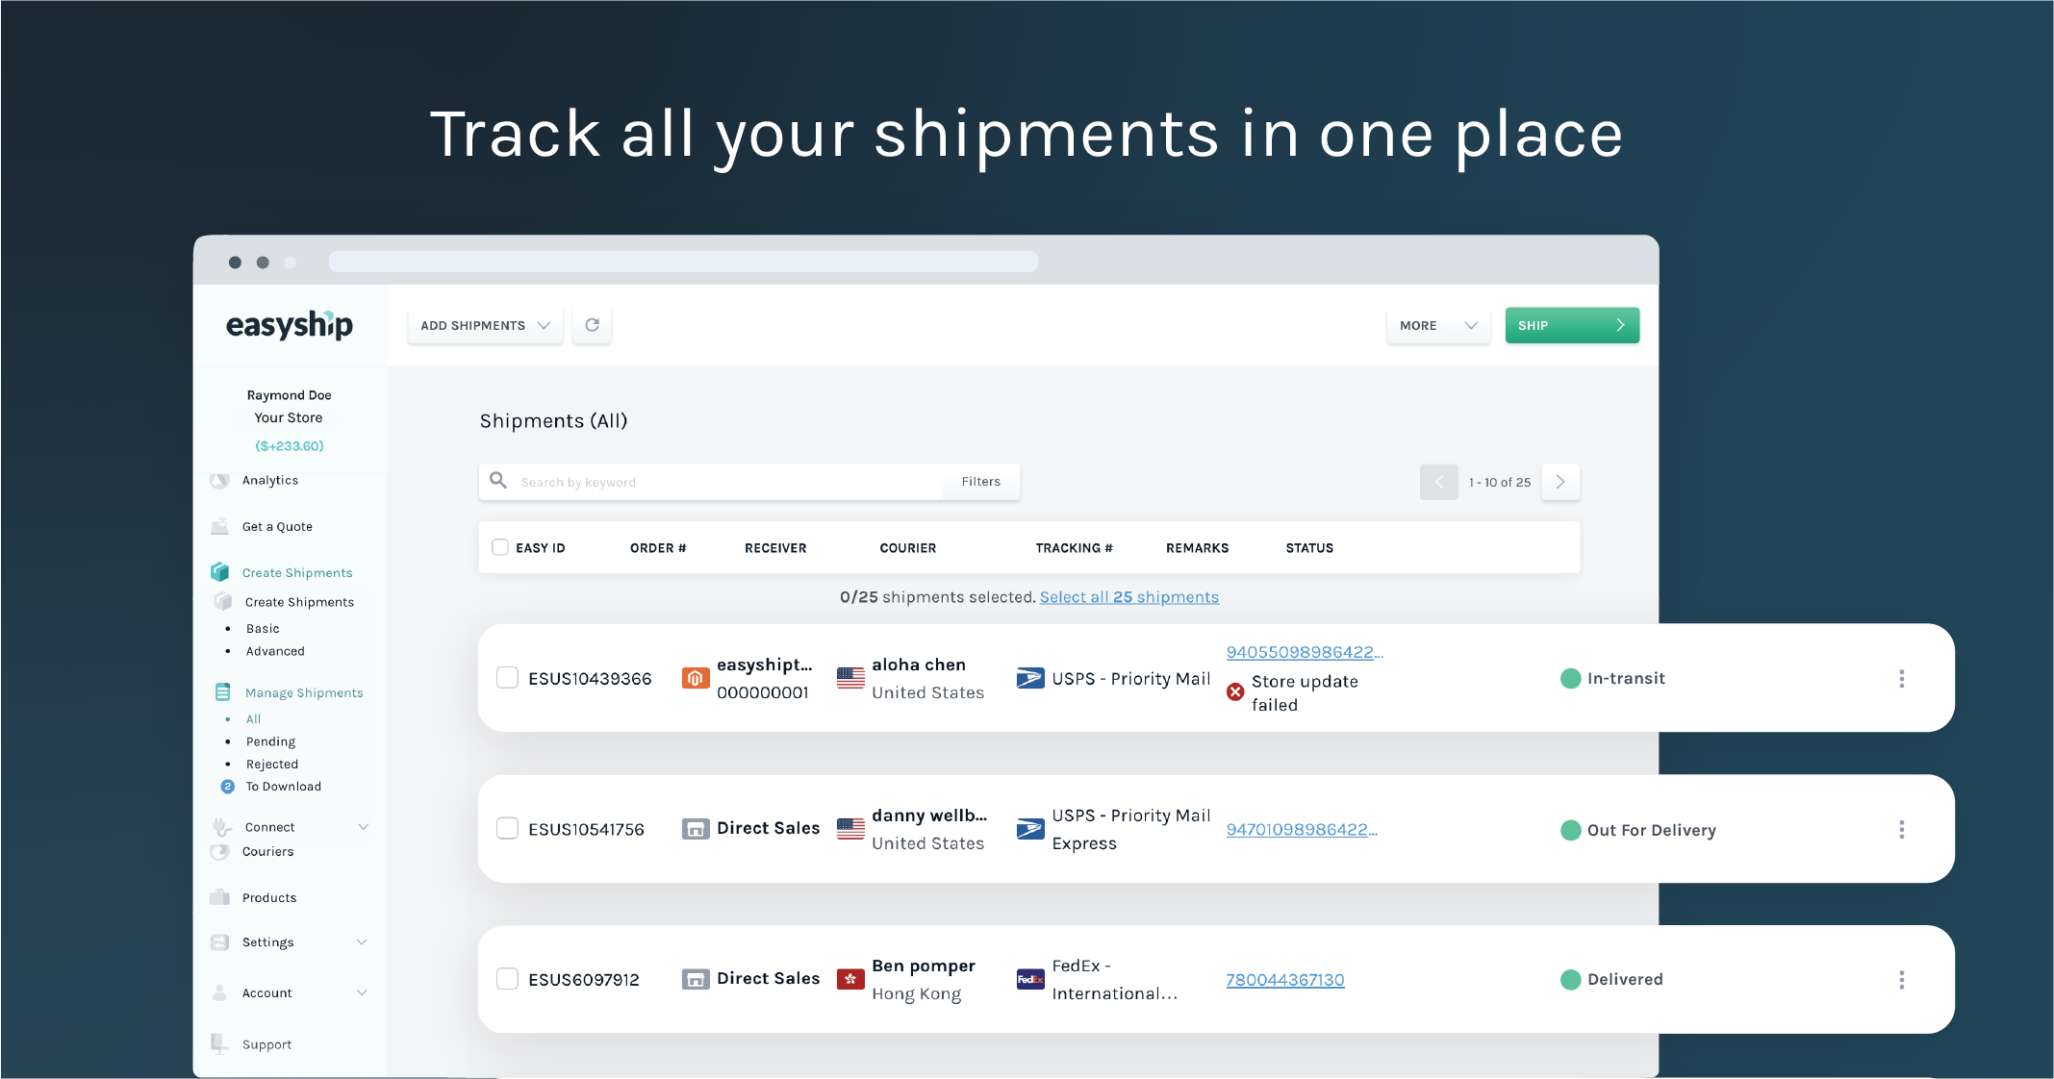Screen dimensions: 2054x1079
Task: Click the Hong Kong flag icon
Action: click(x=850, y=979)
